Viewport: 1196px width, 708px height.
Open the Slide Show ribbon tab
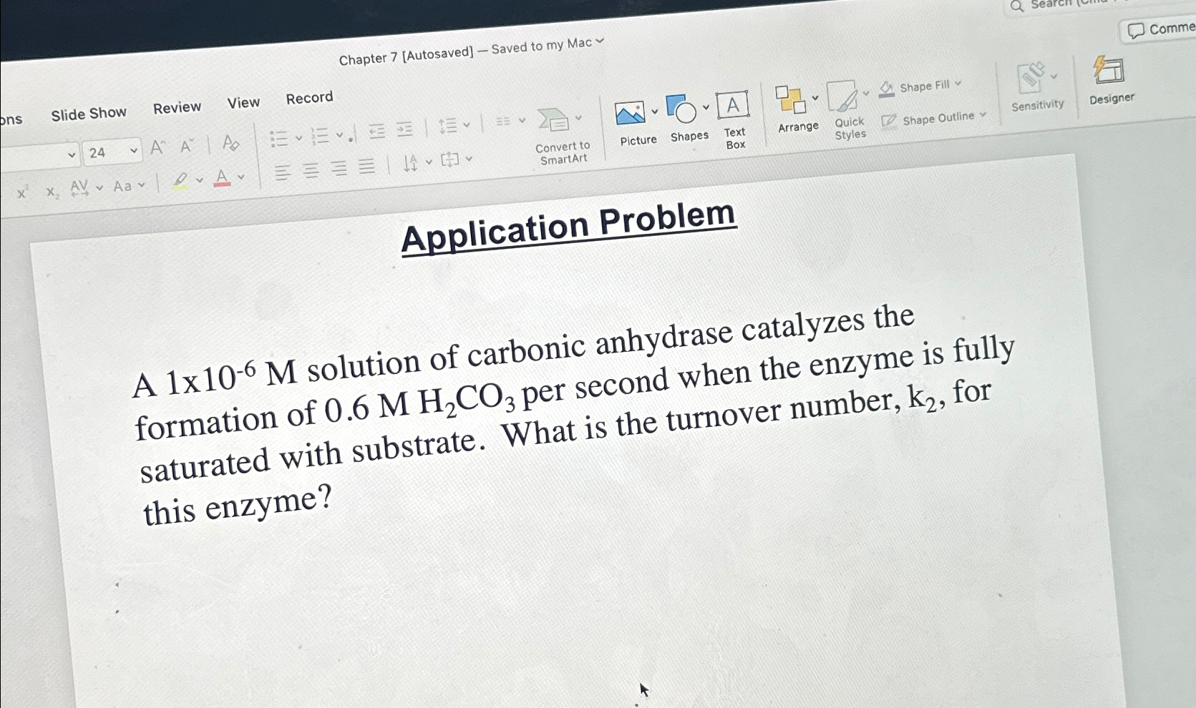(x=89, y=114)
